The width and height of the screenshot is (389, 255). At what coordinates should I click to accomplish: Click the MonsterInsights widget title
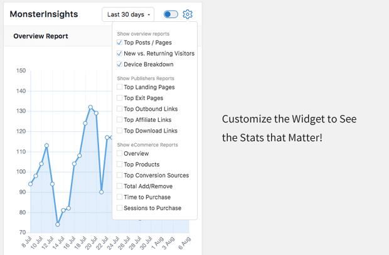click(x=44, y=14)
